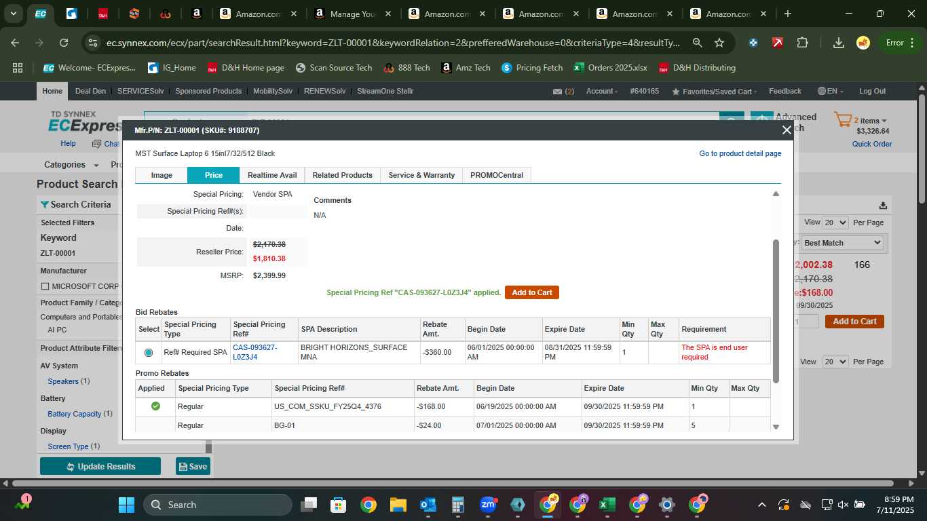Image resolution: width=927 pixels, height=521 pixels.
Task: Go back with the browser back arrow
Action: pos(16,43)
